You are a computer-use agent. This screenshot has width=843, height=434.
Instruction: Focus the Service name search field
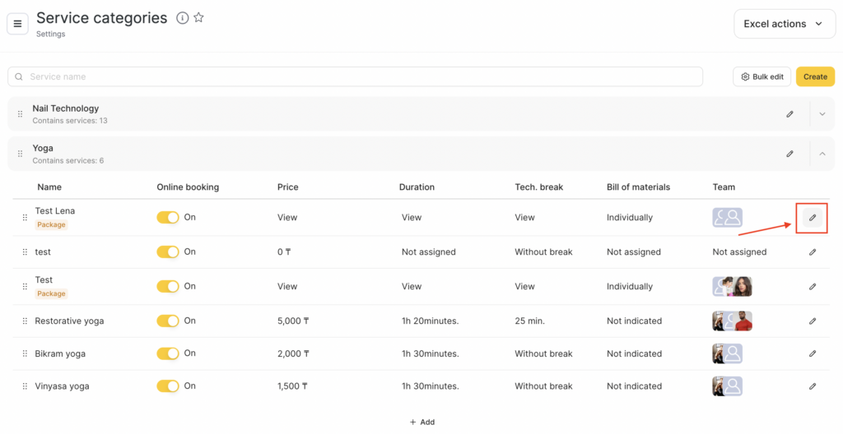(356, 76)
